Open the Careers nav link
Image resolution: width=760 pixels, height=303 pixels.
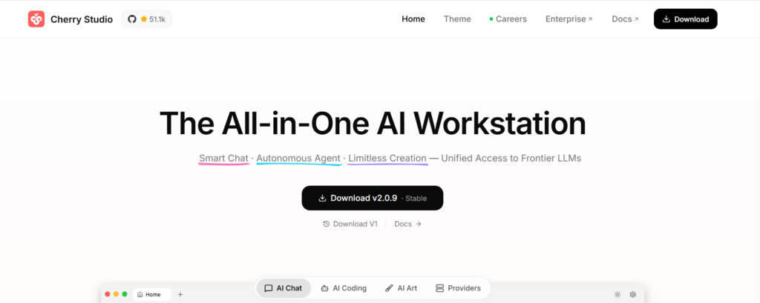pos(508,19)
